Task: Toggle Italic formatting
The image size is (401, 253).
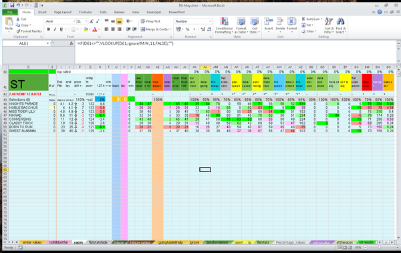Action: tap(55, 29)
